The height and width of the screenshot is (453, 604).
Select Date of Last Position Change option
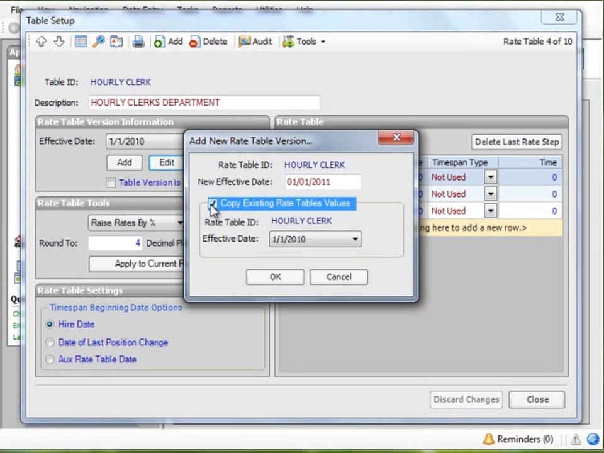click(x=50, y=342)
